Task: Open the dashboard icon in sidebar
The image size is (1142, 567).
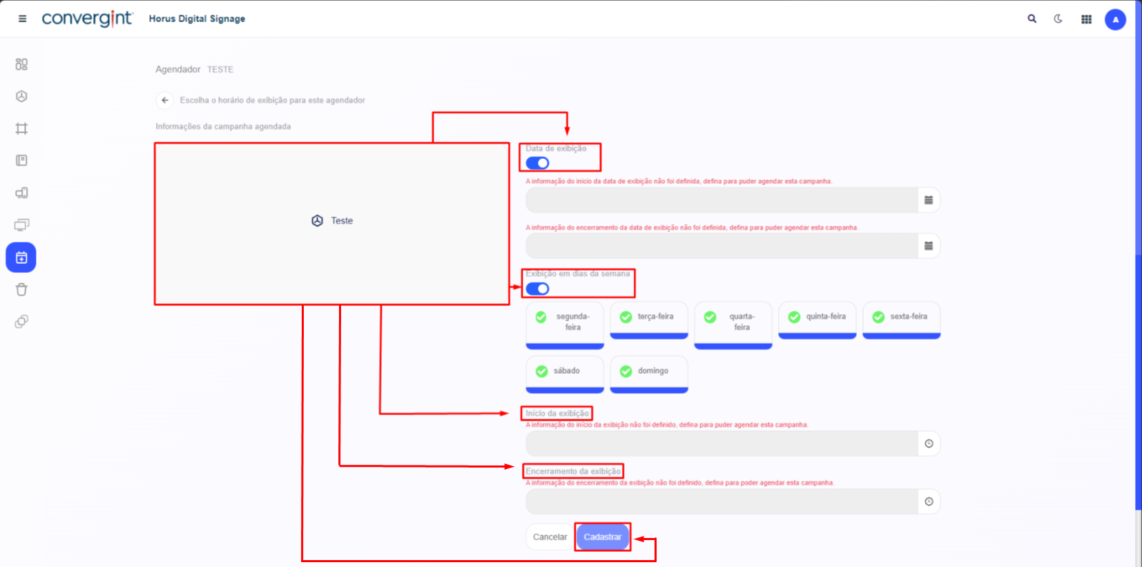Action: 21,64
